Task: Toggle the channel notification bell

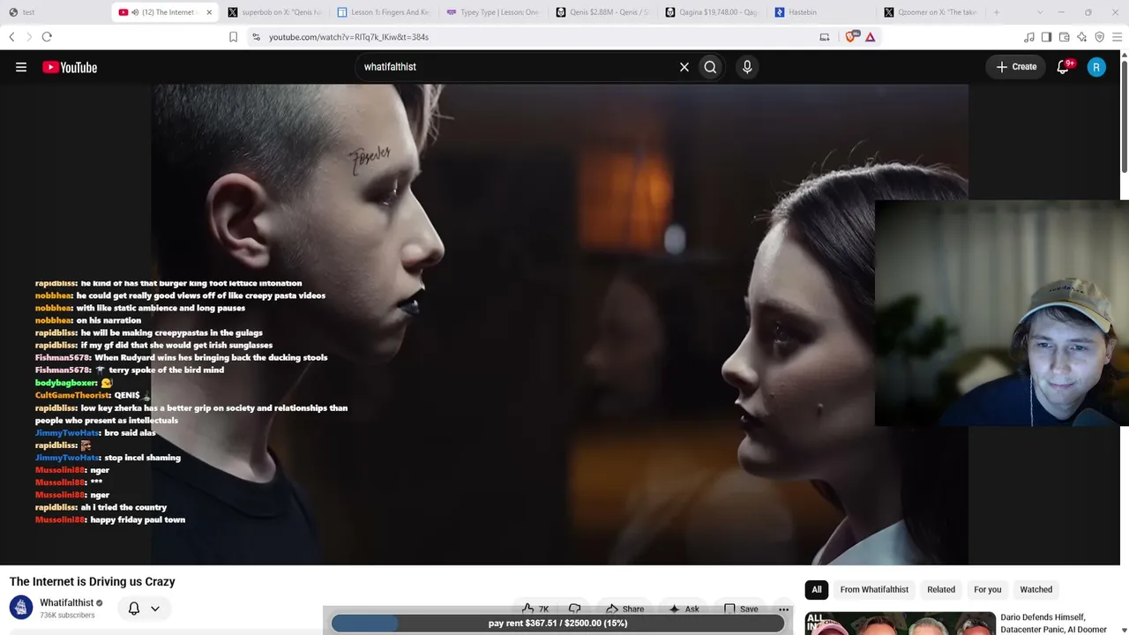Action: click(x=134, y=609)
